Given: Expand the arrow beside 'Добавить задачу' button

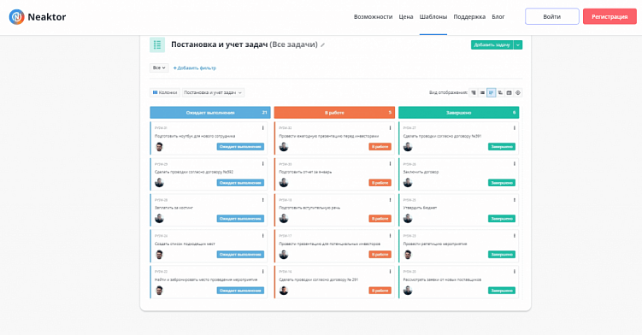Looking at the screenshot, I should click(518, 44).
